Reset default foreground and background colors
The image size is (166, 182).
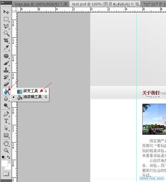point(3,157)
